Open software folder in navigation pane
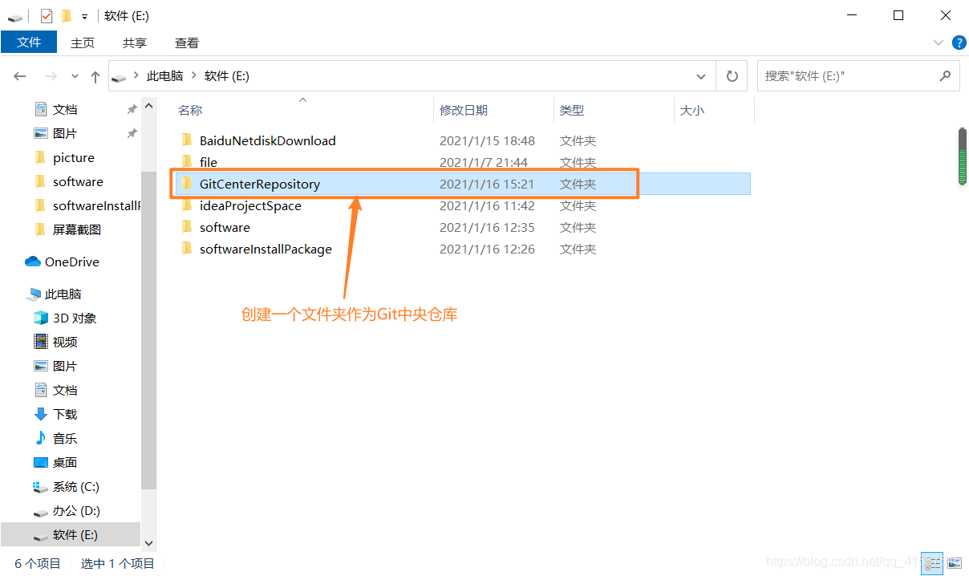969x576 pixels. [x=78, y=181]
